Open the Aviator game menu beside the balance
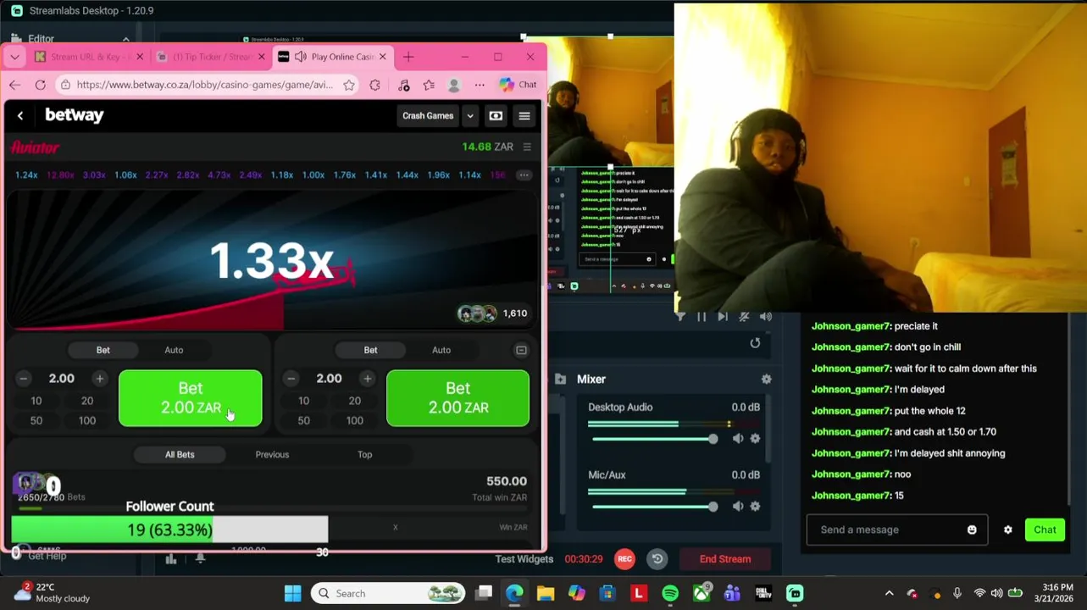 [x=527, y=147]
